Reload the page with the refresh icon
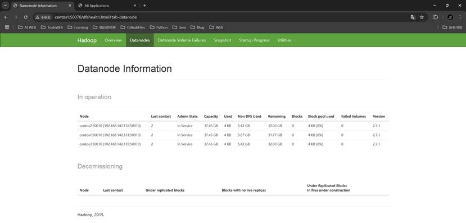 (x=25, y=17)
